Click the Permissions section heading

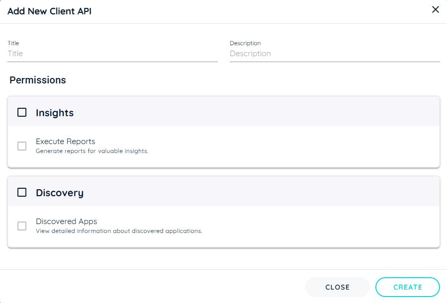[x=38, y=80]
